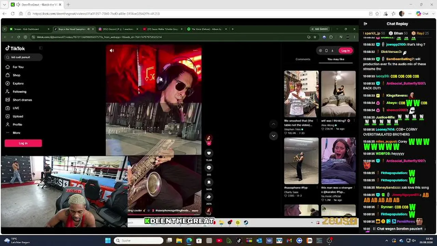437x246 pixels.
Task: Click the Windows taskbar search box
Action: pos(138,241)
